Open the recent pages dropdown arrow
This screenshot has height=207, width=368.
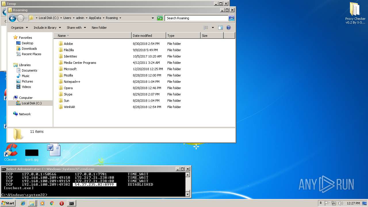click(x=26, y=18)
